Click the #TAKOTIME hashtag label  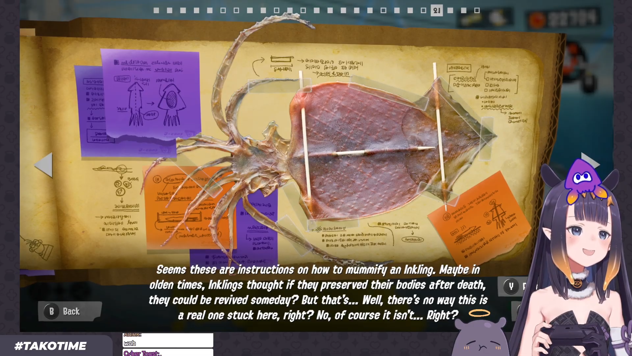coord(50,346)
